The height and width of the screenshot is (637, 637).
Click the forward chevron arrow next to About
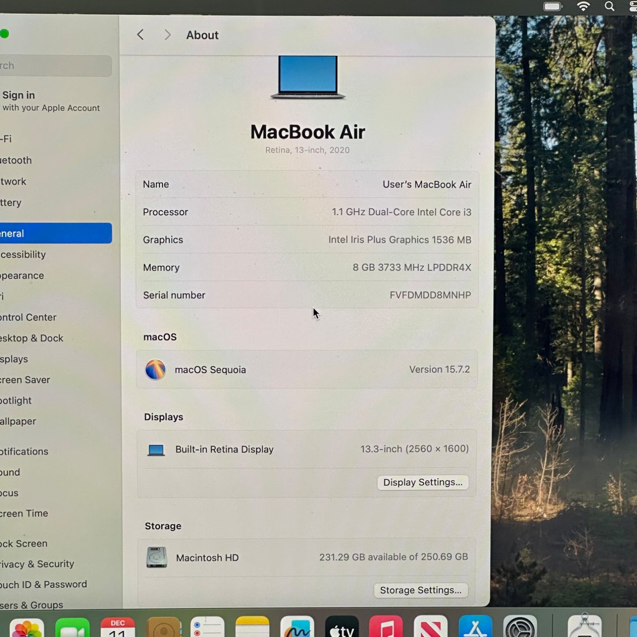[167, 35]
